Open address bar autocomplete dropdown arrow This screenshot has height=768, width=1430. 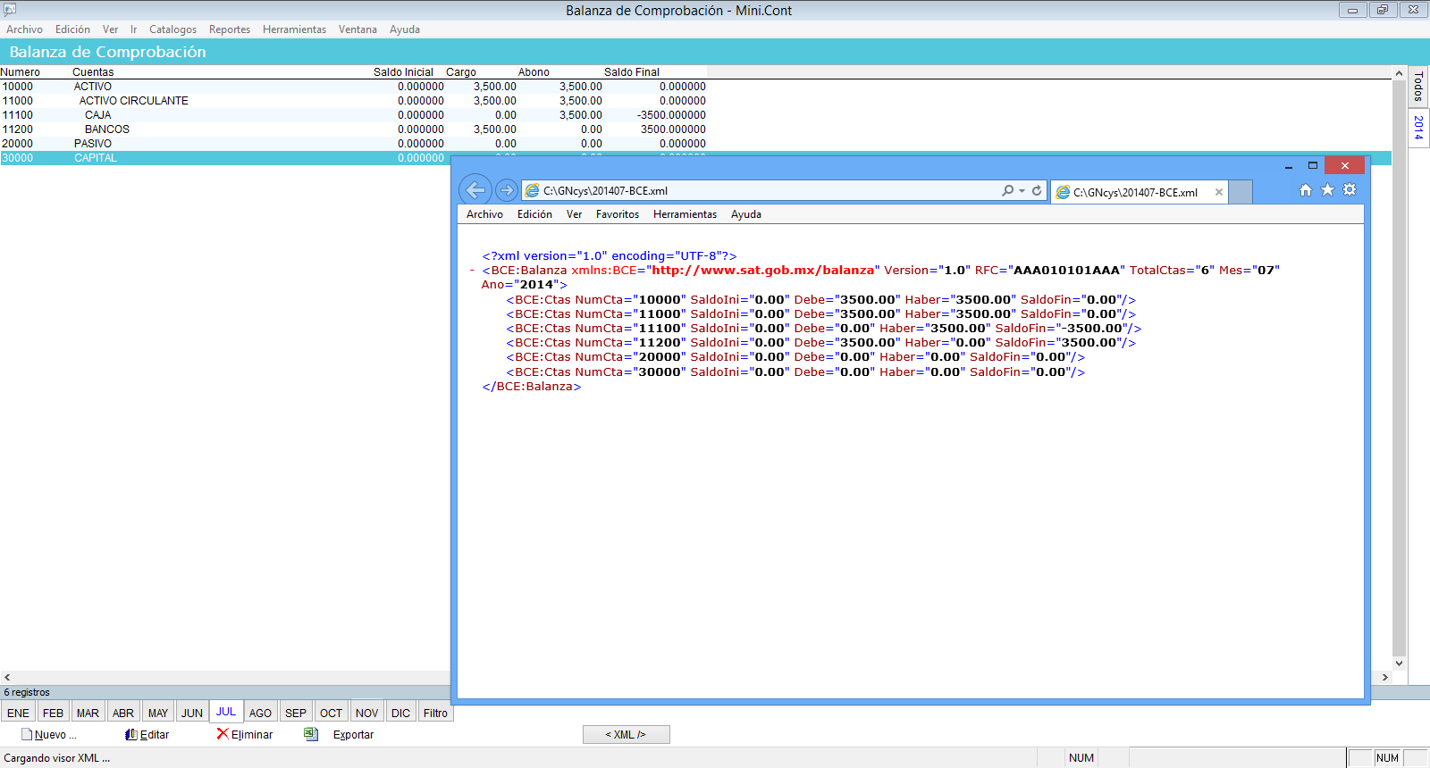(1022, 190)
